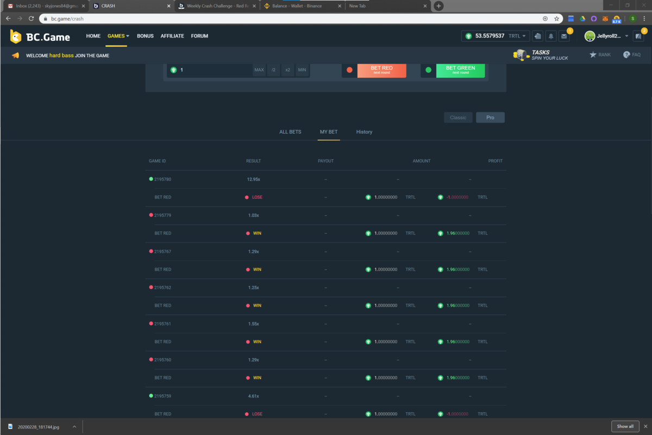The height and width of the screenshot is (435, 652).
Task: Click the RANK star icon
Action: [x=593, y=55]
